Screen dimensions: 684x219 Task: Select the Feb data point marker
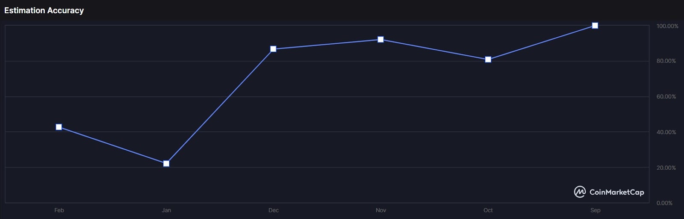tap(59, 127)
